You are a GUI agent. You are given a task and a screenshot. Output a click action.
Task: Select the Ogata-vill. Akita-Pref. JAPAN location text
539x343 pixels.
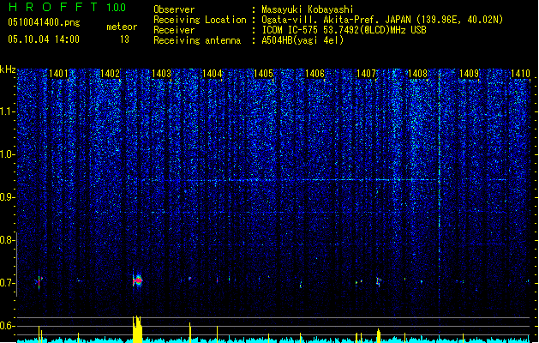click(382, 20)
